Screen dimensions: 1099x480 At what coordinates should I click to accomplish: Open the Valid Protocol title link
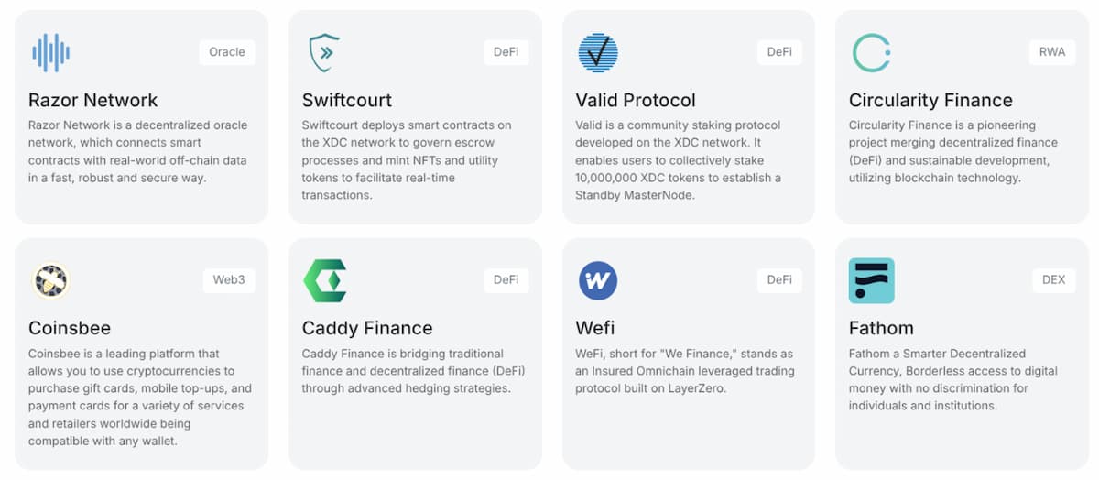636,100
